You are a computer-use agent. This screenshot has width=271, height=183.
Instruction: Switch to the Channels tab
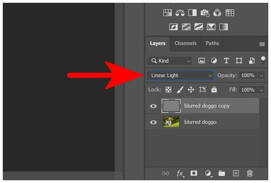185,43
